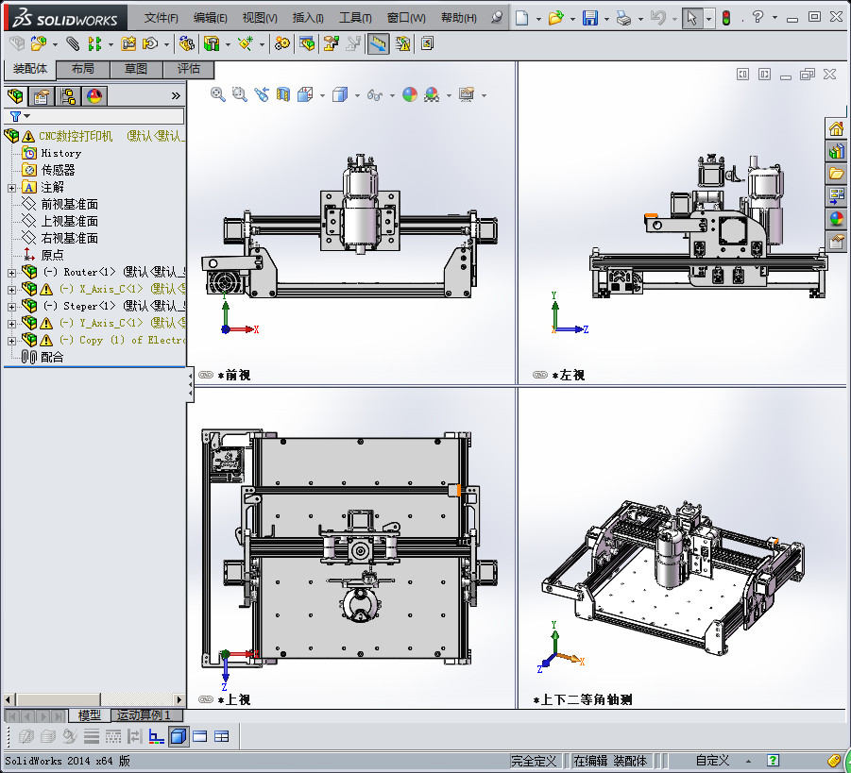Click Take Snapshot icon

pyautogui.click(x=427, y=43)
